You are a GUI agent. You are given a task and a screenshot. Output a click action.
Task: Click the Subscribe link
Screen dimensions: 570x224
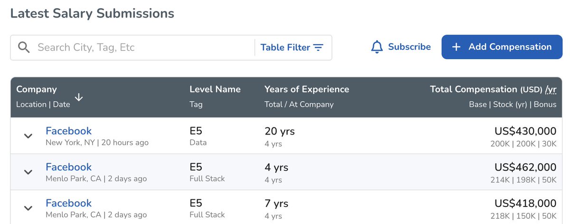click(x=409, y=47)
